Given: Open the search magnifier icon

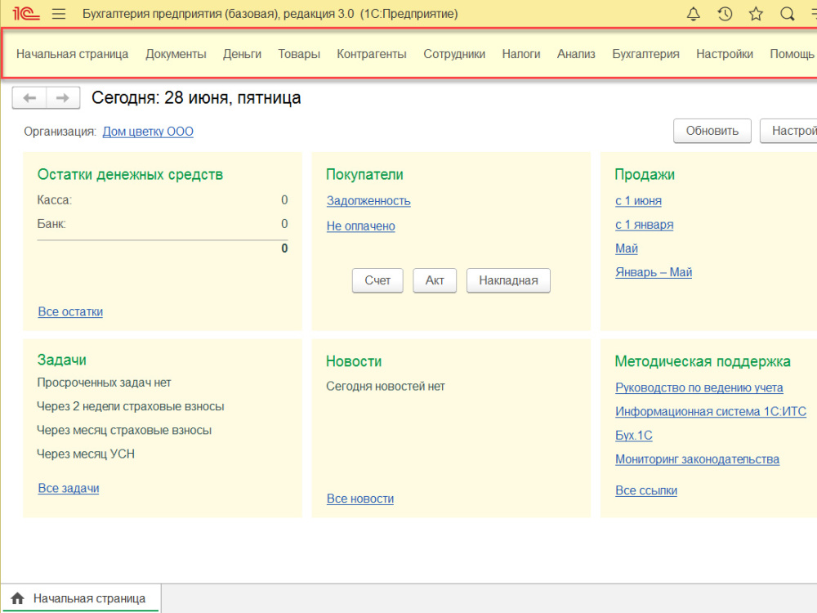Looking at the screenshot, I should coord(788,14).
